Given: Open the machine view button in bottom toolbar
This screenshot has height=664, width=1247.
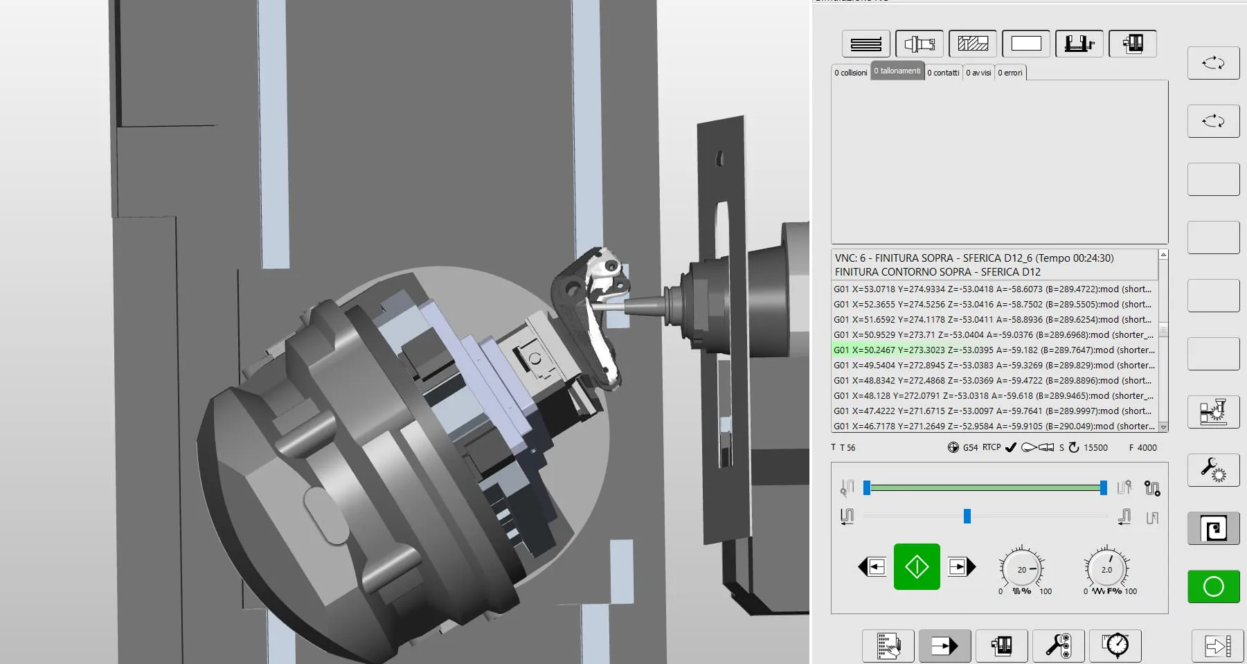Looking at the screenshot, I should click(1002, 646).
